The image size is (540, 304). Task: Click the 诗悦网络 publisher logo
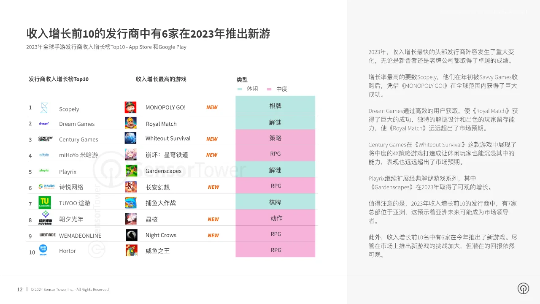(46, 186)
